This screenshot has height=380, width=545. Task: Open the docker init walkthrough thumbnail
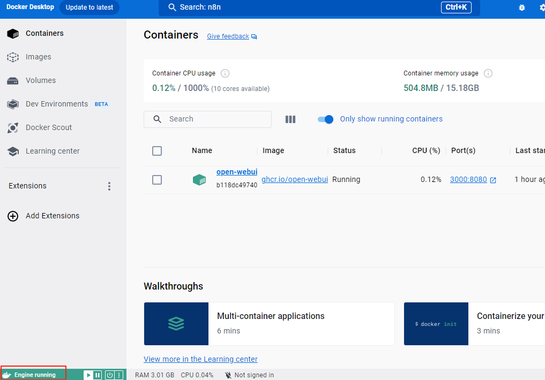(436, 324)
